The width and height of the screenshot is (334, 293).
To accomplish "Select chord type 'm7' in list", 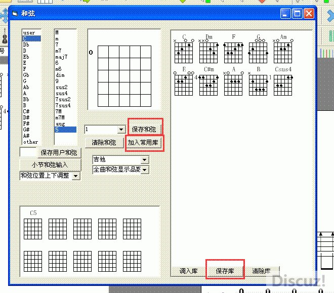I will (65, 51).
